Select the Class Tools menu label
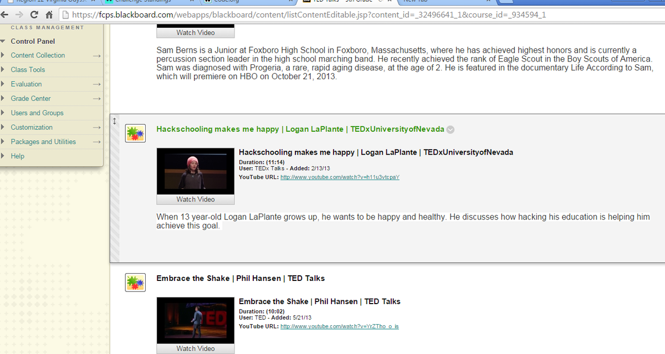 click(28, 70)
